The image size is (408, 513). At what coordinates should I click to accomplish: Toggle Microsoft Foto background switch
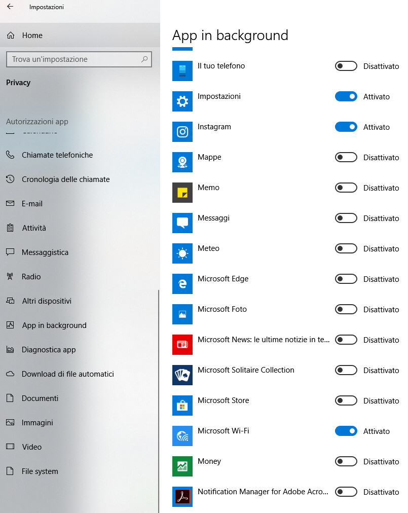pos(346,310)
